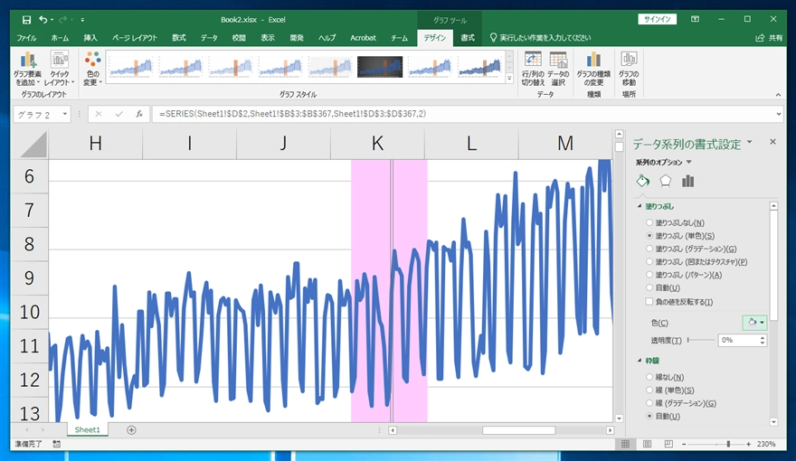The width and height of the screenshot is (796, 461).
Task: Select the first chart style thumbnail
Action: point(130,66)
